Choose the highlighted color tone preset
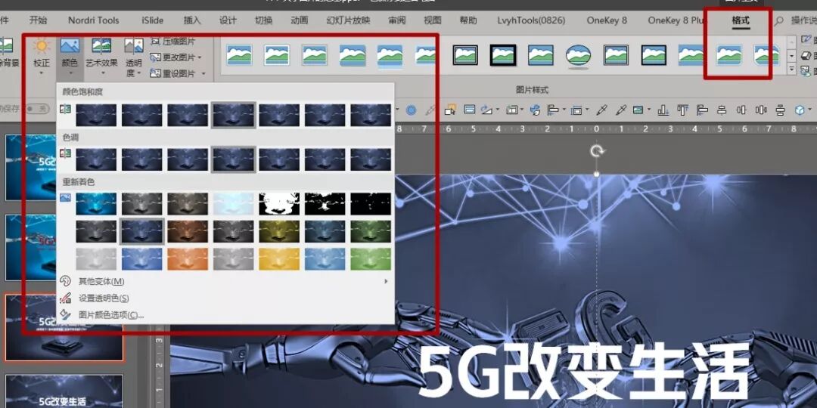This screenshot has height=408, width=817. tap(234, 159)
